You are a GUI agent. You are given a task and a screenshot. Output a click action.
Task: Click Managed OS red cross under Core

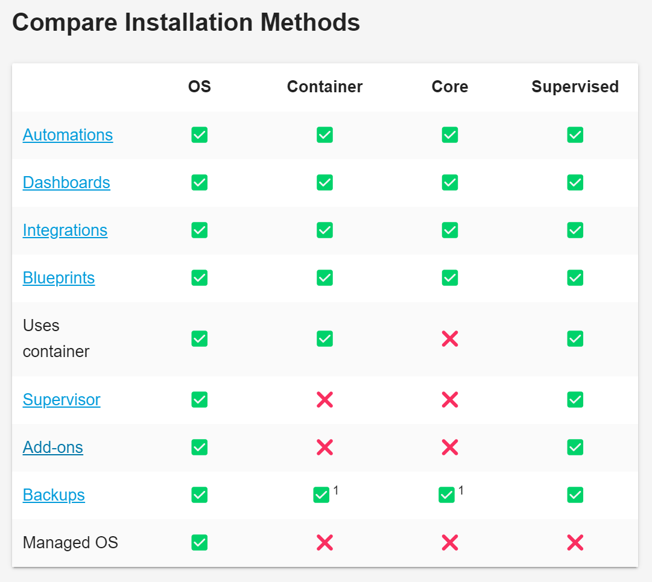click(x=450, y=543)
